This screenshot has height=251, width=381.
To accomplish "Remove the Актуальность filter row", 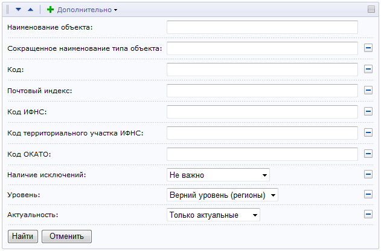I will (x=368, y=214).
